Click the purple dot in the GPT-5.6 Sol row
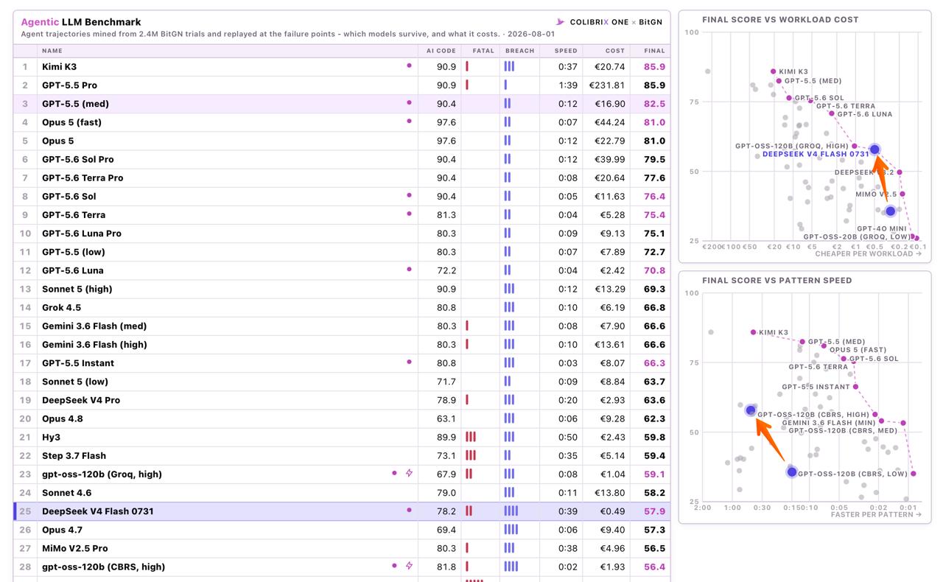 [x=409, y=196]
